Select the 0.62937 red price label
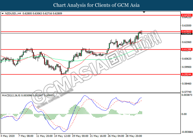Viewport: 193px width, 138px height. [187, 31]
